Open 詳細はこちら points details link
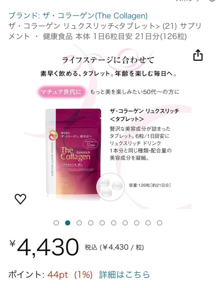 point(124,275)
